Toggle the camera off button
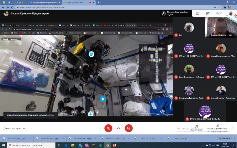This screenshot has width=237, height=148. [129, 128]
